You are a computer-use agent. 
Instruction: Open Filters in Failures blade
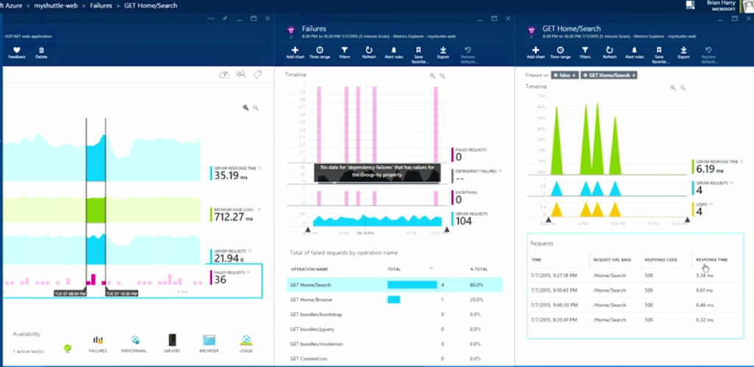click(345, 50)
